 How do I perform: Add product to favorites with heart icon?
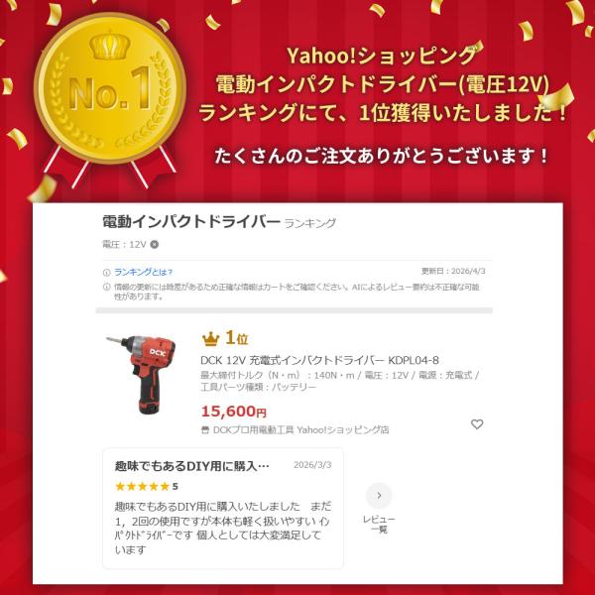point(477,423)
